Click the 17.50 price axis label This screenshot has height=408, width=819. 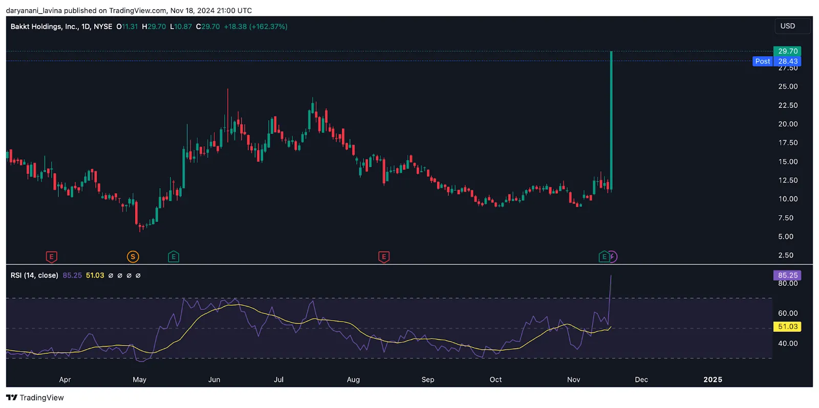coord(788,143)
